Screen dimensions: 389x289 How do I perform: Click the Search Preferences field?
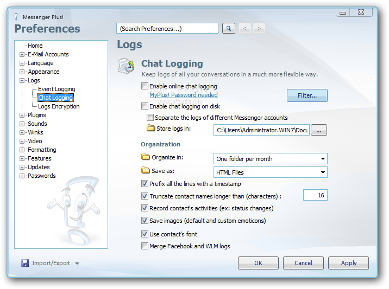(167, 29)
